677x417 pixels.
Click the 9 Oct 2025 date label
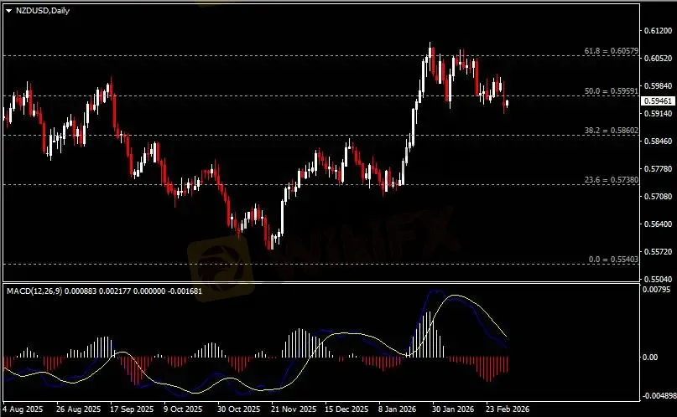(183, 409)
